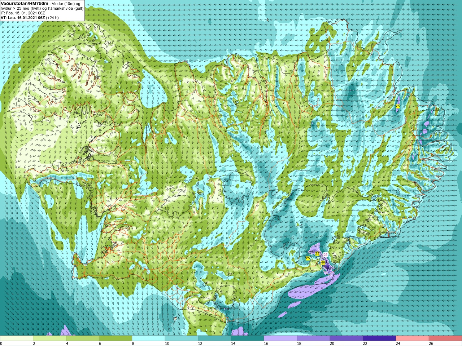The width and height of the screenshot is (462, 346).
Task: Click the 'IT: Fös. 15. 01. 2021 06Z' line
Action: click(23, 13)
